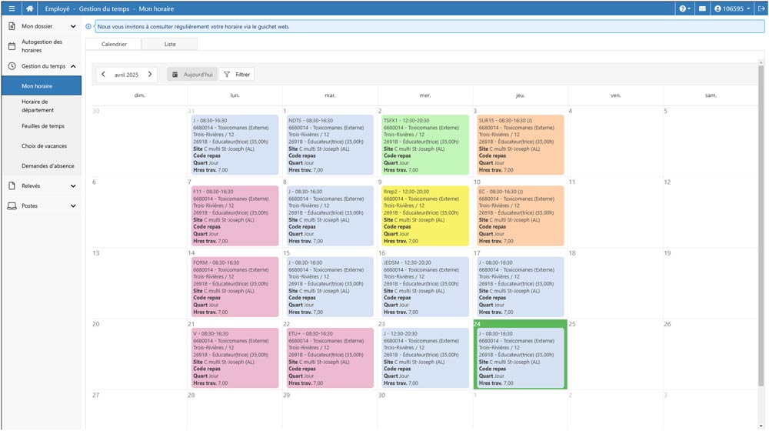
Task: Click the Relevés file icon
Action: [x=12, y=185]
